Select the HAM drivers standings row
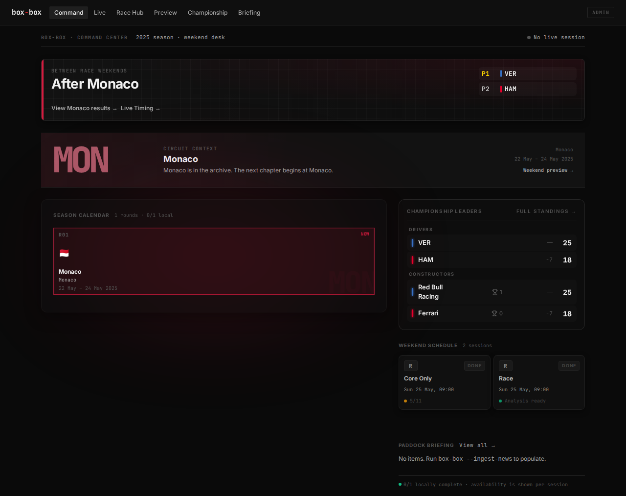Screen dimensions: 626x496 [492, 260]
